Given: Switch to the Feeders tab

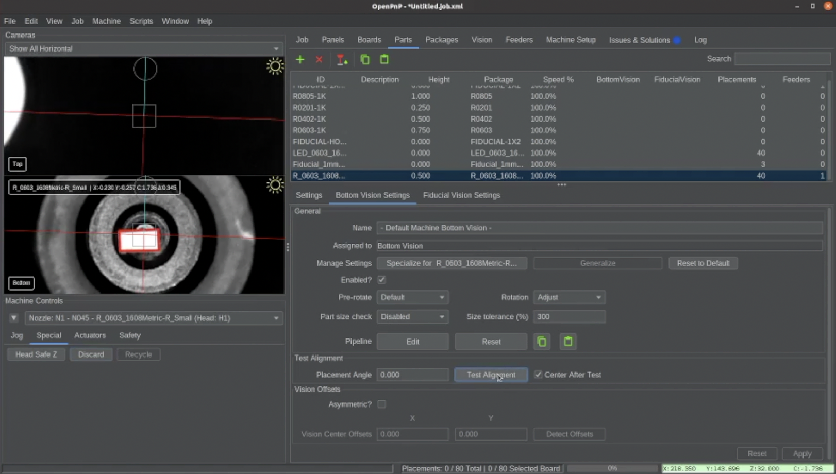Looking at the screenshot, I should pyautogui.click(x=519, y=40).
